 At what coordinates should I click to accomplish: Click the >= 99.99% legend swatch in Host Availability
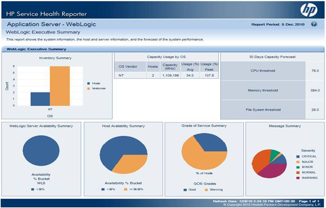pos(126,189)
